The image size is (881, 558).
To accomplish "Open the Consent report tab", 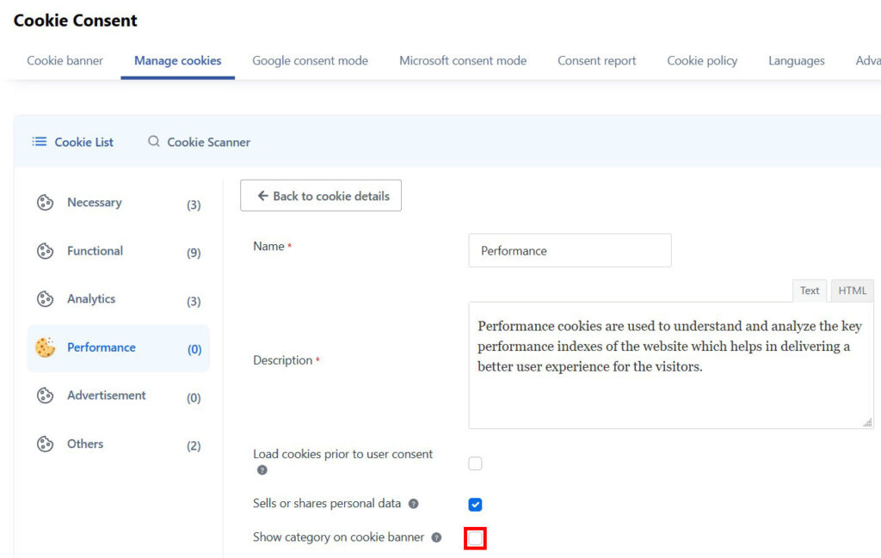I will pos(596,61).
